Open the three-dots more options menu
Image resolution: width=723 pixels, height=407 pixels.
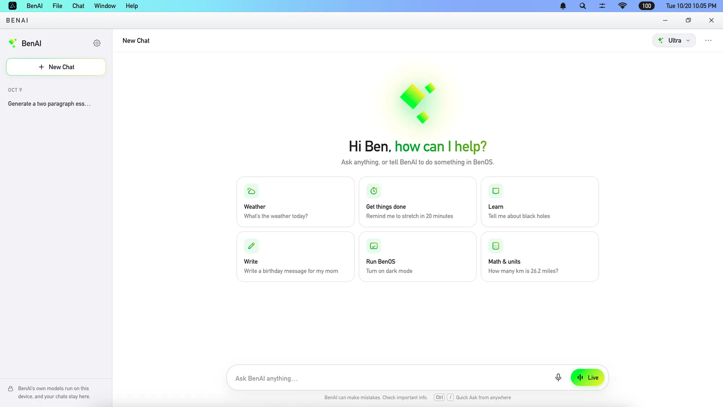(x=708, y=40)
